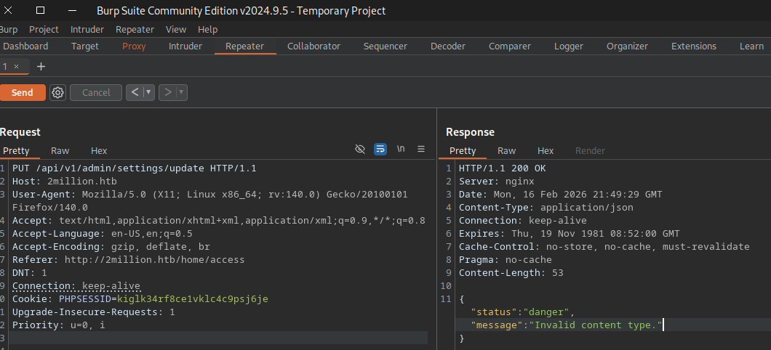Open the Intruder menu in menu bar

click(x=87, y=30)
